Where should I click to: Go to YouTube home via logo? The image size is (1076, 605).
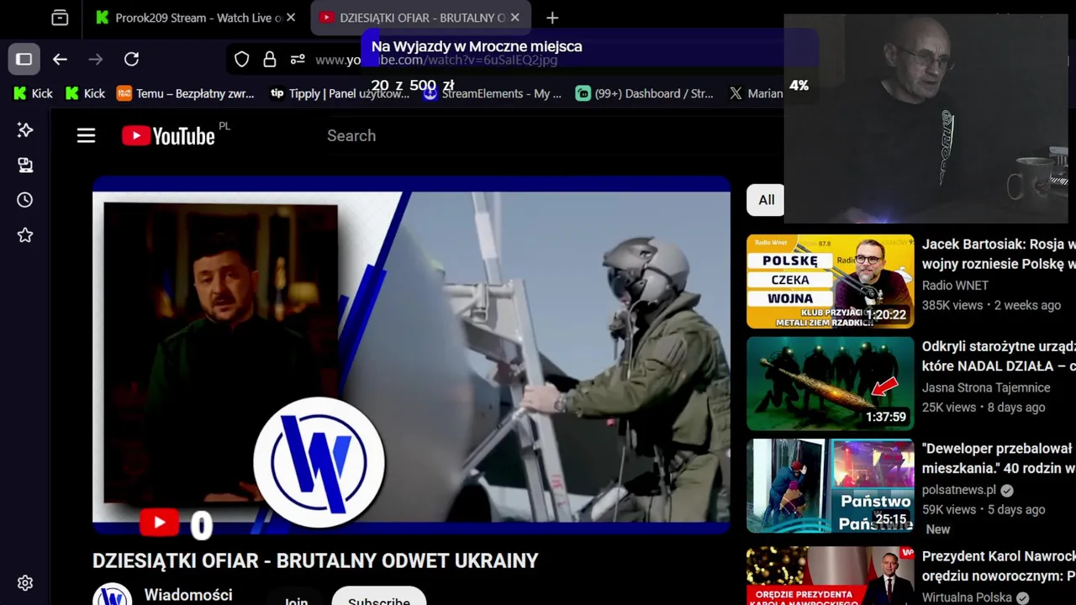(x=168, y=135)
